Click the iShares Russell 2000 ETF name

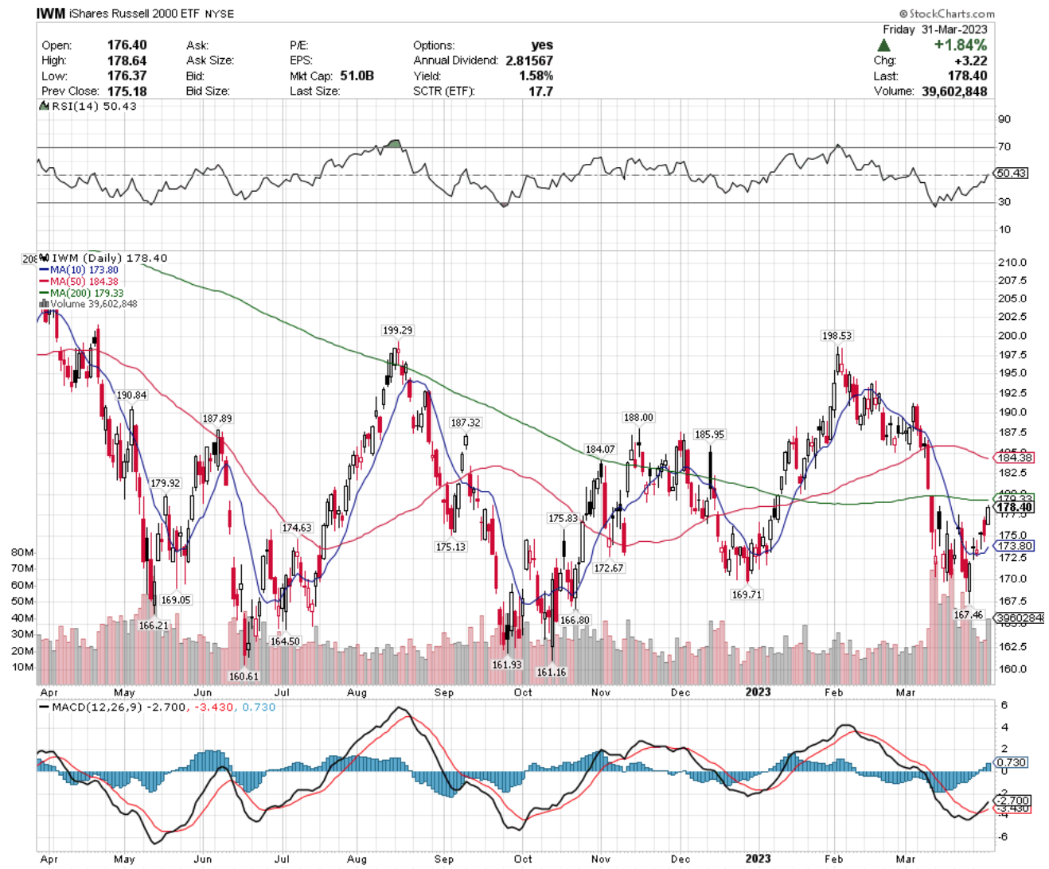click(x=135, y=14)
